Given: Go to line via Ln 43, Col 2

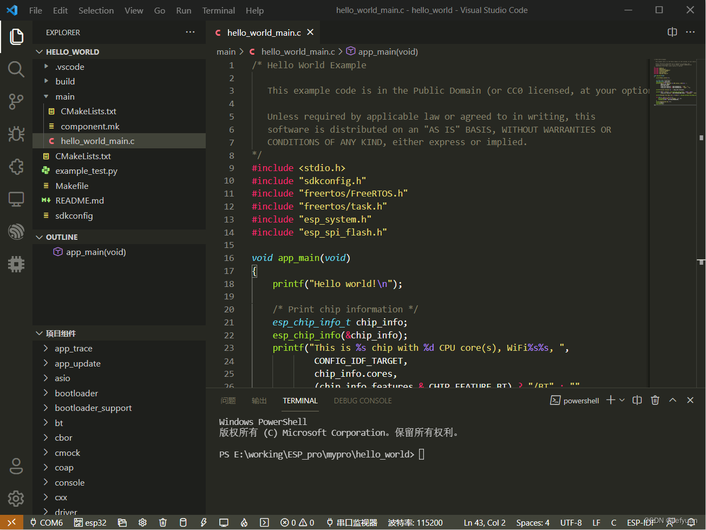Looking at the screenshot, I should tap(485, 522).
